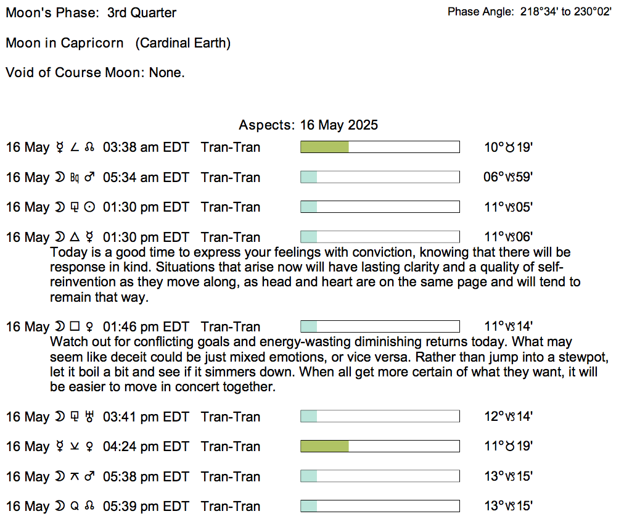Click the Uranus glyph in the 03:41 pm row

pos(89,417)
